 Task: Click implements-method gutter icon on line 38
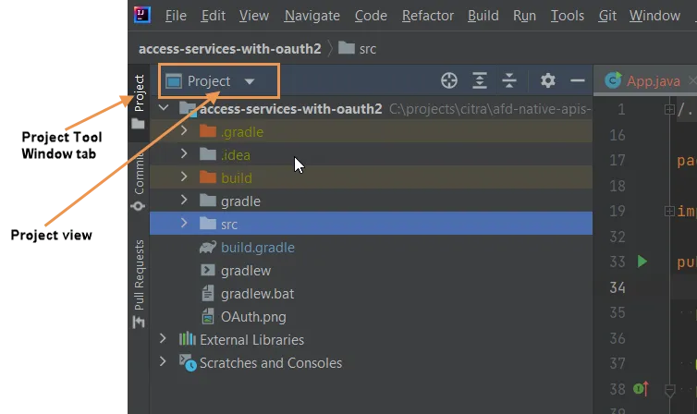(641, 389)
